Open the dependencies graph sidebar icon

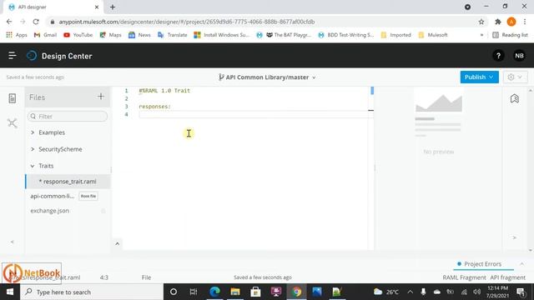(13, 122)
